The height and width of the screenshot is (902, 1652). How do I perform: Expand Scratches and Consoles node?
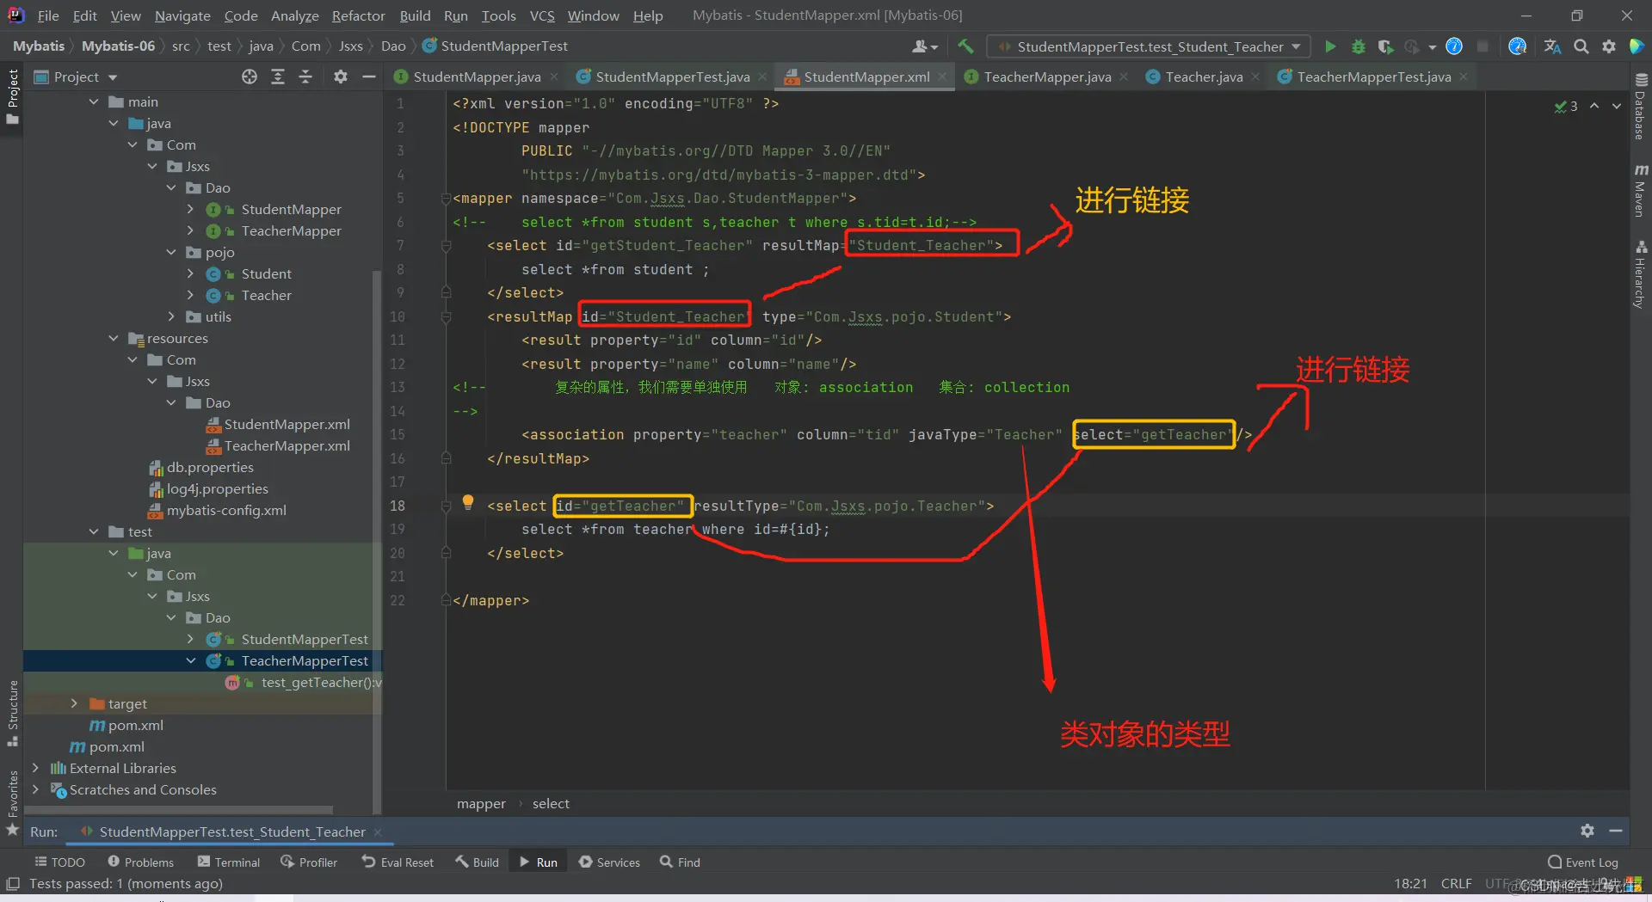(x=35, y=789)
